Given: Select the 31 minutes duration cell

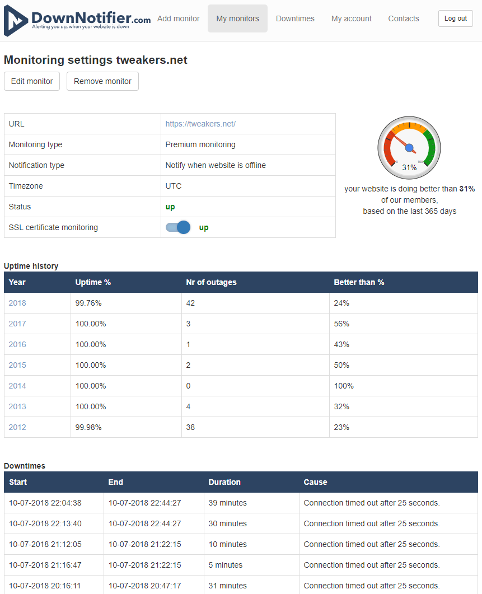Looking at the screenshot, I should point(251,585).
